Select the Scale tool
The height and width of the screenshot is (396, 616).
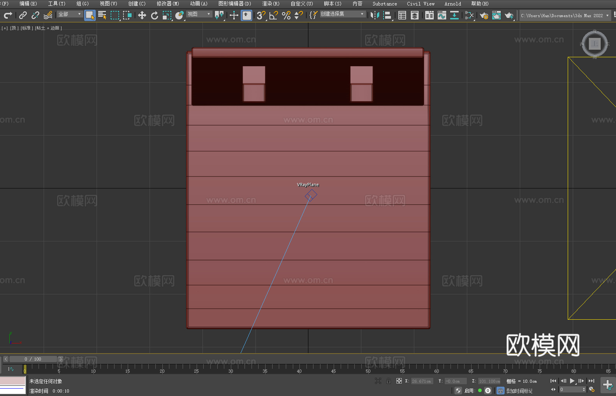[x=167, y=15]
